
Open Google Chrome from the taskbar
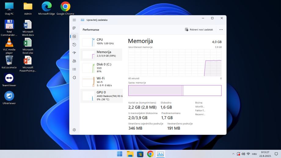coord(150,154)
